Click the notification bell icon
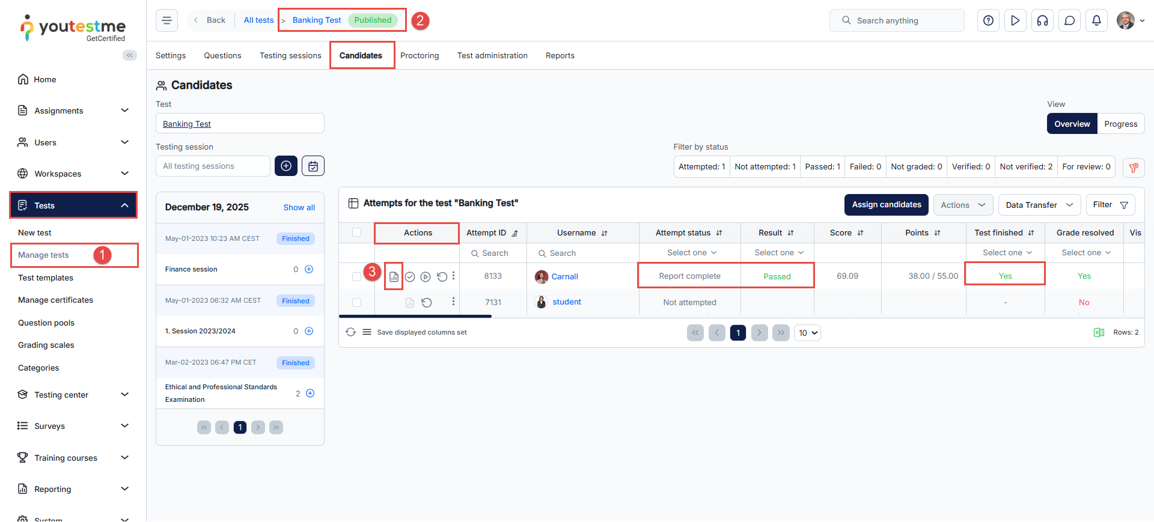This screenshot has height=522, width=1154. pyautogui.click(x=1096, y=20)
